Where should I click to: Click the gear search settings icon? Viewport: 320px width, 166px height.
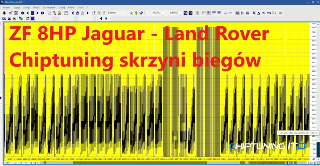tap(131, 13)
